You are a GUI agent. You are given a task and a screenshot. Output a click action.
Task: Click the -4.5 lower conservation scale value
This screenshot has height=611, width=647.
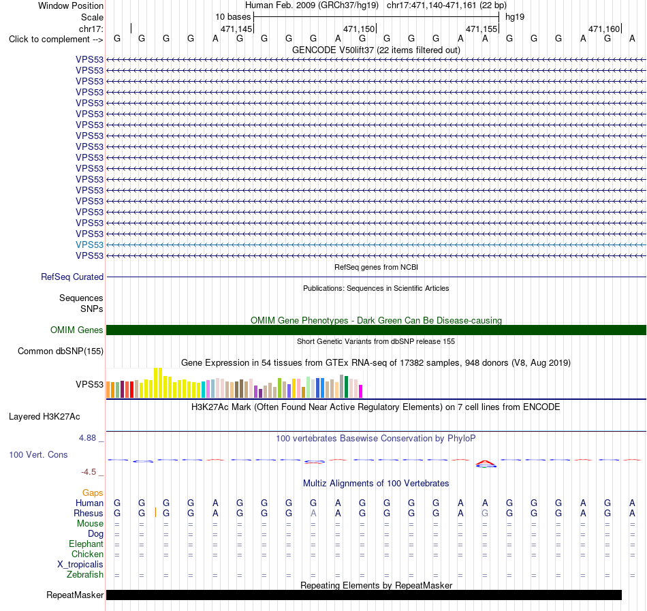pyautogui.click(x=89, y=471)
